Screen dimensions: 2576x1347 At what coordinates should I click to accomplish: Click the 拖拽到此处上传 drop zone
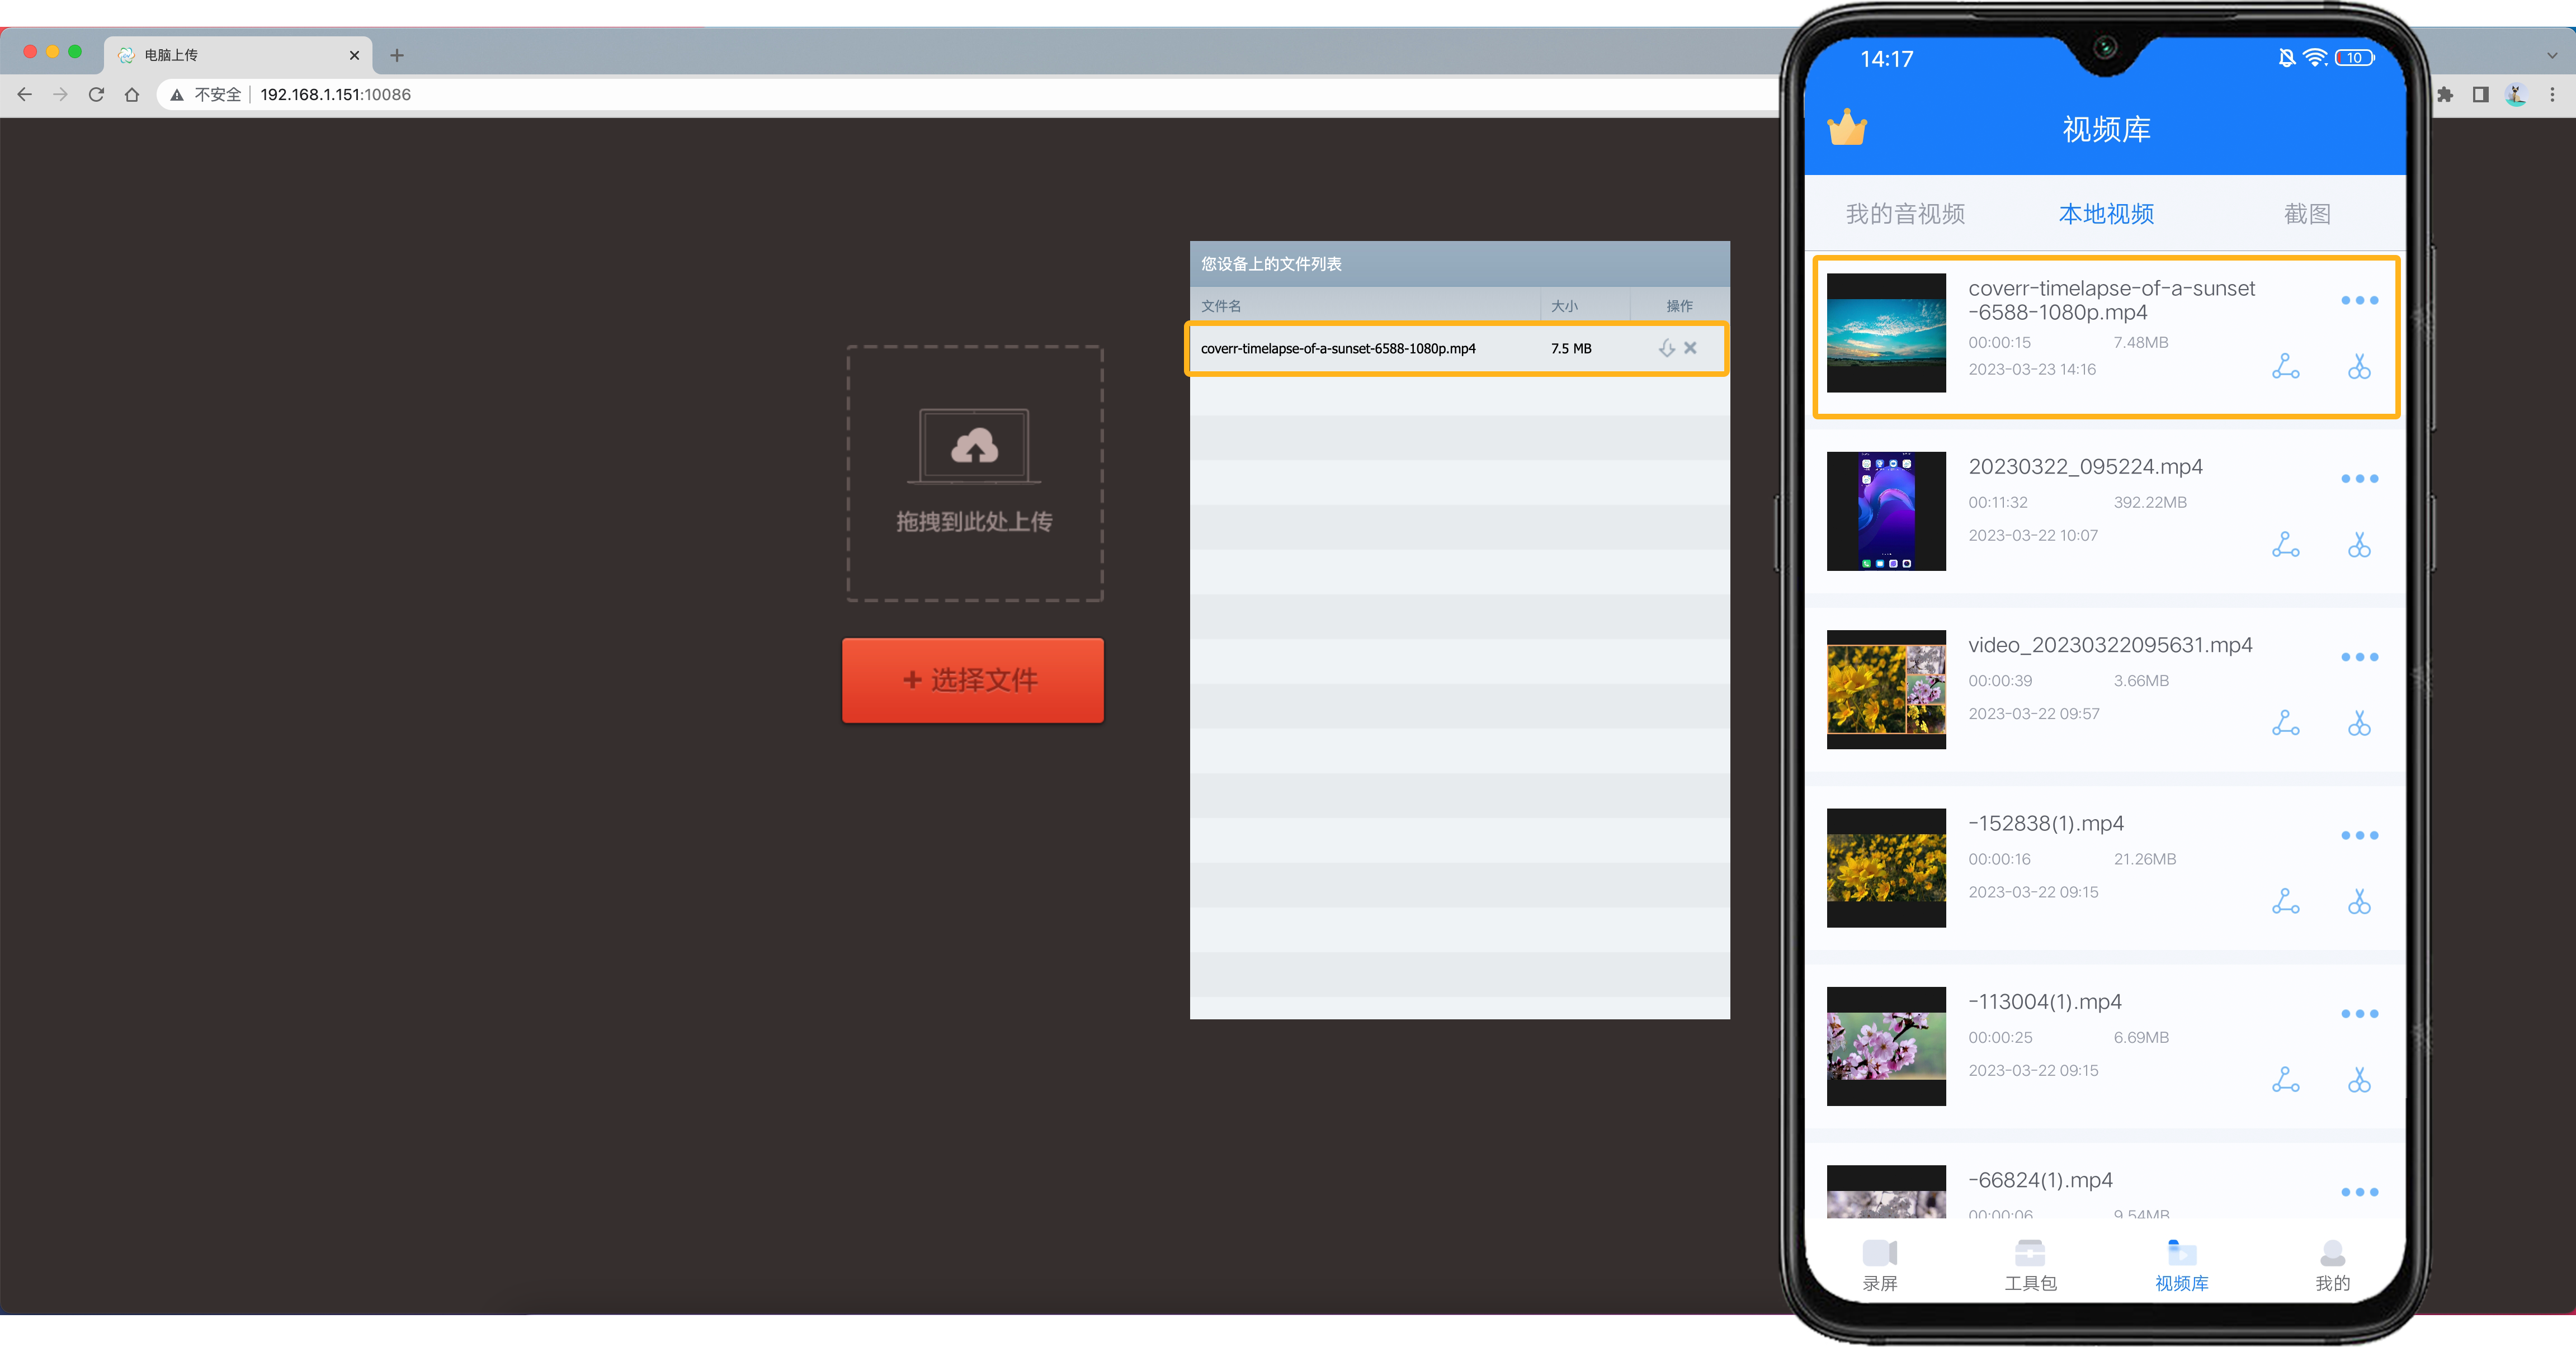point(974,473)
